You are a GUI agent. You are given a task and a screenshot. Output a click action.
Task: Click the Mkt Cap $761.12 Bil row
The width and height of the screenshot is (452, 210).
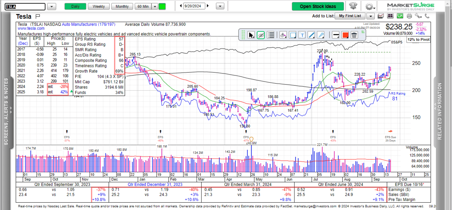[x=99, y=82]
